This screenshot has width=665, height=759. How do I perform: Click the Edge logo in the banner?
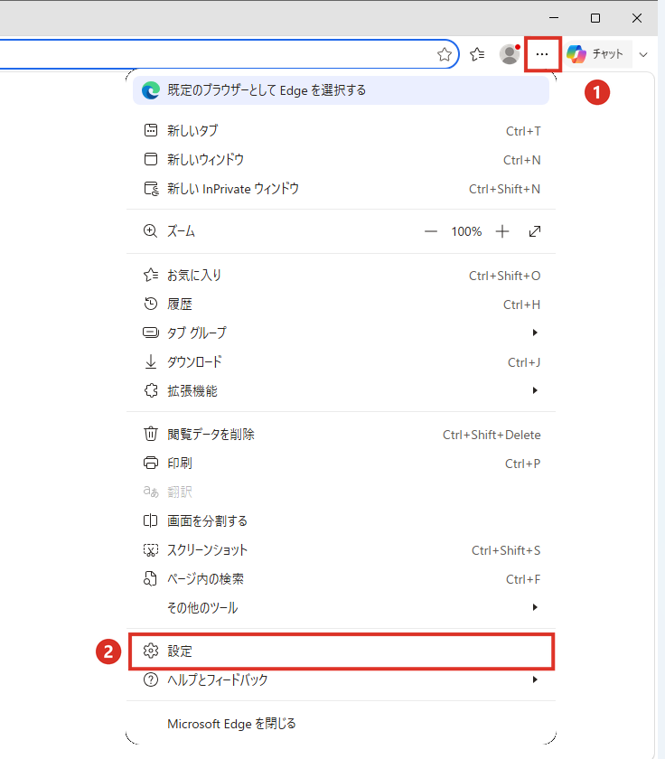[x=151, y=90]
